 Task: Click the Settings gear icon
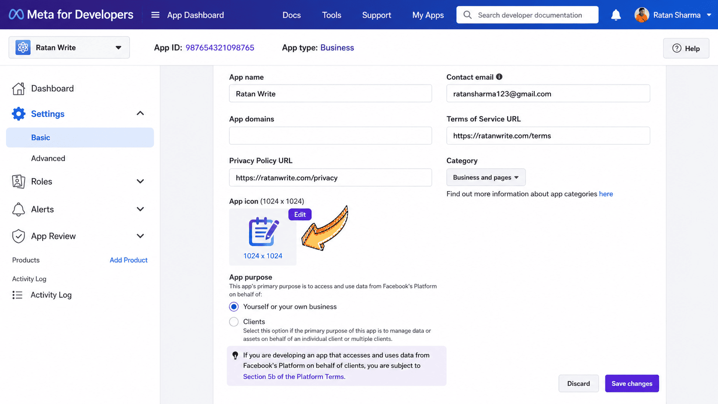coord(18,114)
